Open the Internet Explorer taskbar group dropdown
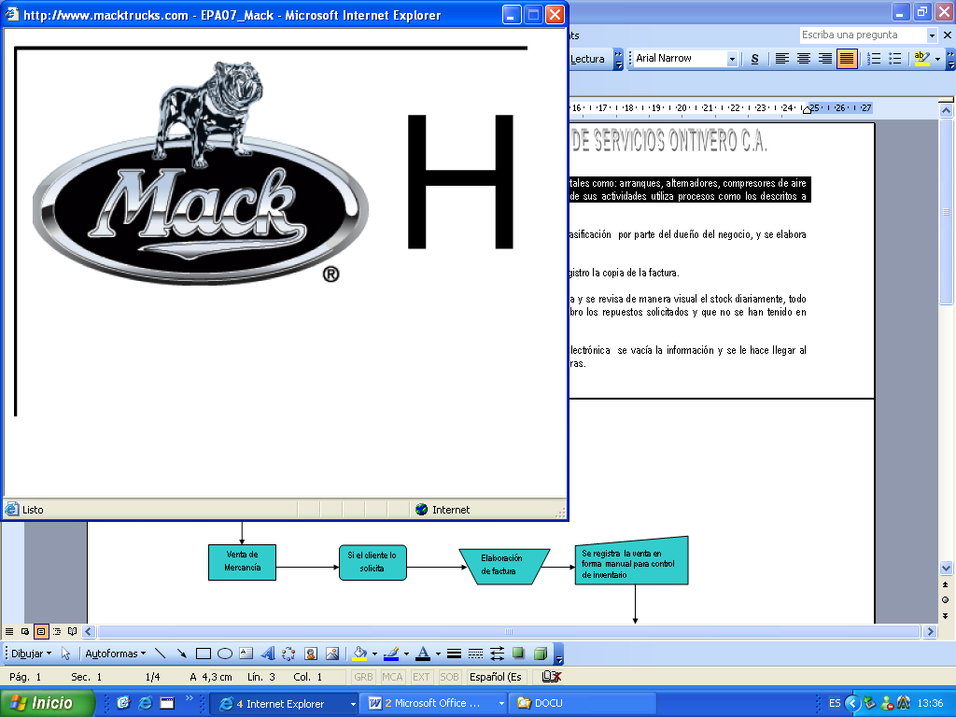This screenshot has width=956, height=717. click(352, 704)
